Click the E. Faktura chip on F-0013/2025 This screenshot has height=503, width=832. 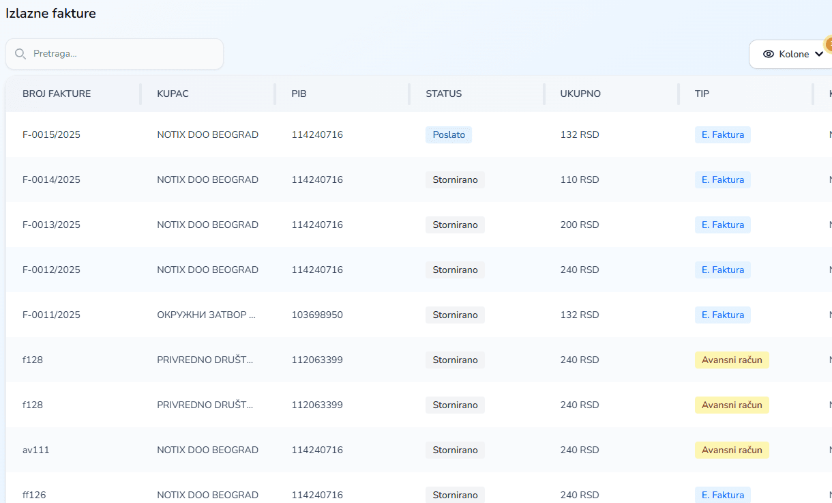pos(722,225)
